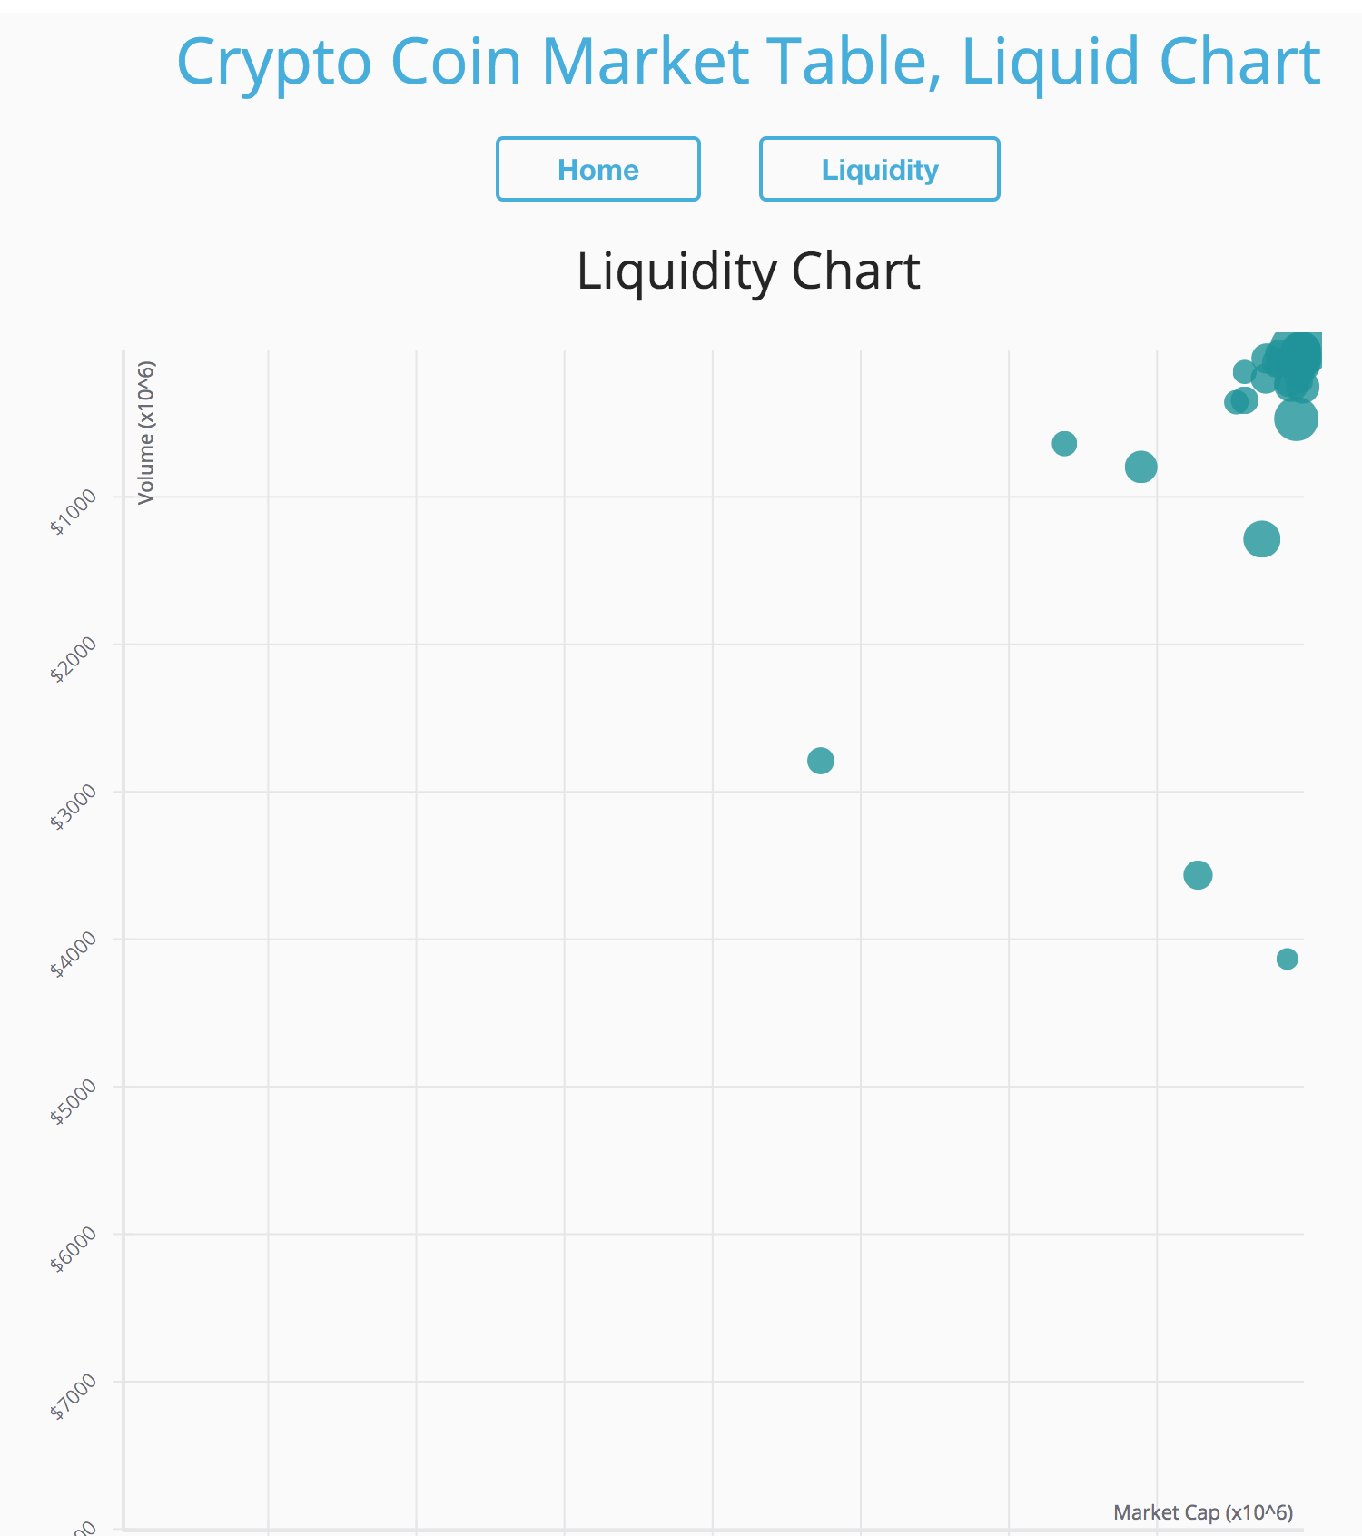1362x1536 pixels.
Task: Click the $3000 volume tick label
Action: [73, 807]
